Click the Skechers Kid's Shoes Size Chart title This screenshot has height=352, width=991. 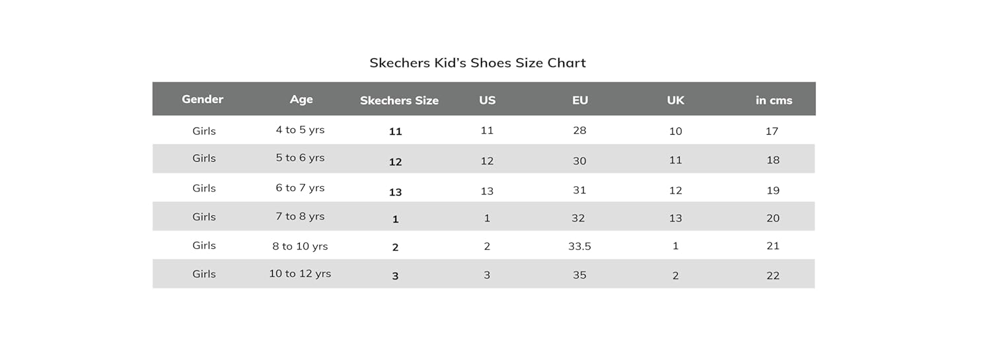coord(477,63)
